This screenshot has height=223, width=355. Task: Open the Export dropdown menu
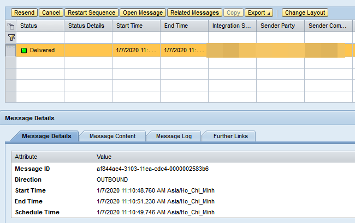pyautogui.click(x=259, y=13)
